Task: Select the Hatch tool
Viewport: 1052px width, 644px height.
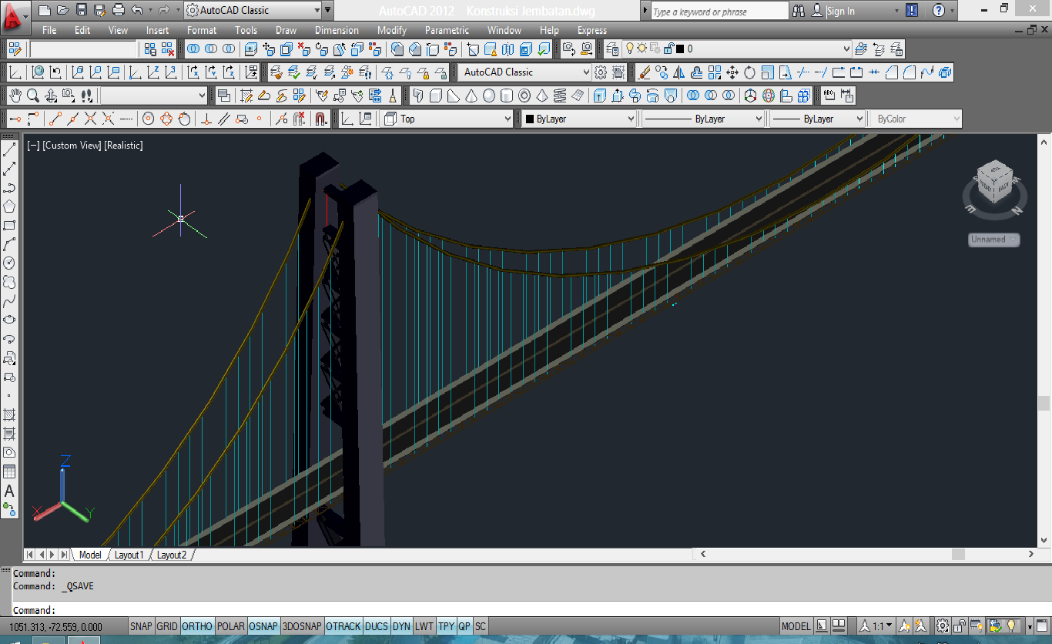Action: [x=9, y=414]
